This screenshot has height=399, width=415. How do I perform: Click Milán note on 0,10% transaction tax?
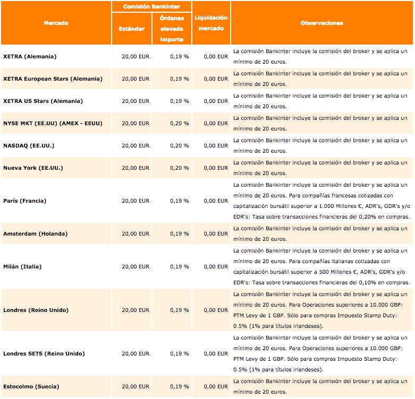(321, 282)
